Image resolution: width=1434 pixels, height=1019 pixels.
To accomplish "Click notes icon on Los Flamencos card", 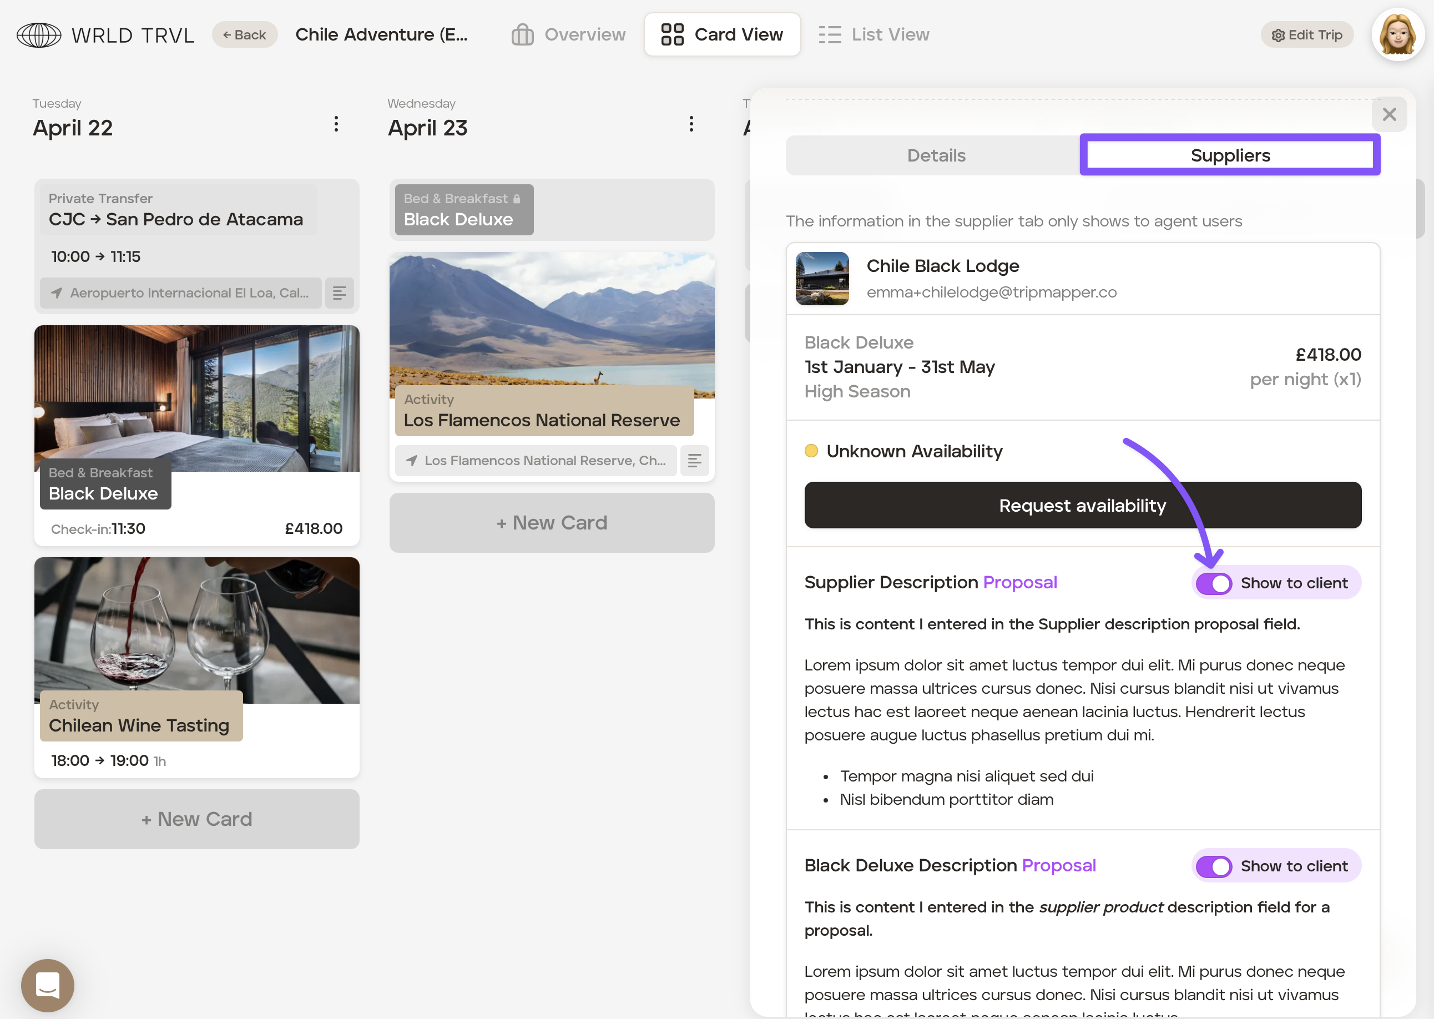I will point(694,461).
